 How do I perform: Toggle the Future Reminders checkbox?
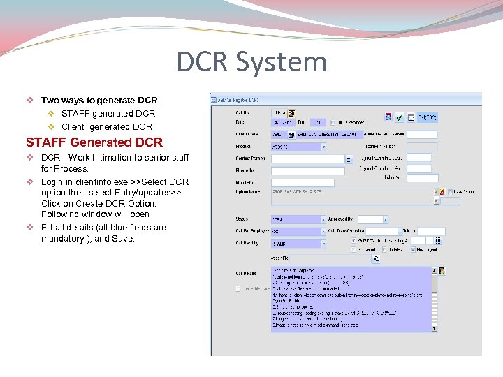click(333, 123)
